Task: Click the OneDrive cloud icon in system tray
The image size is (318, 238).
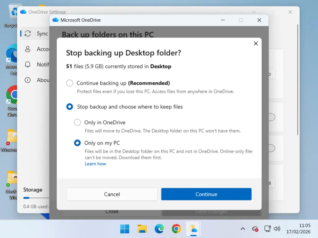Action: click(x=255, y=229)
